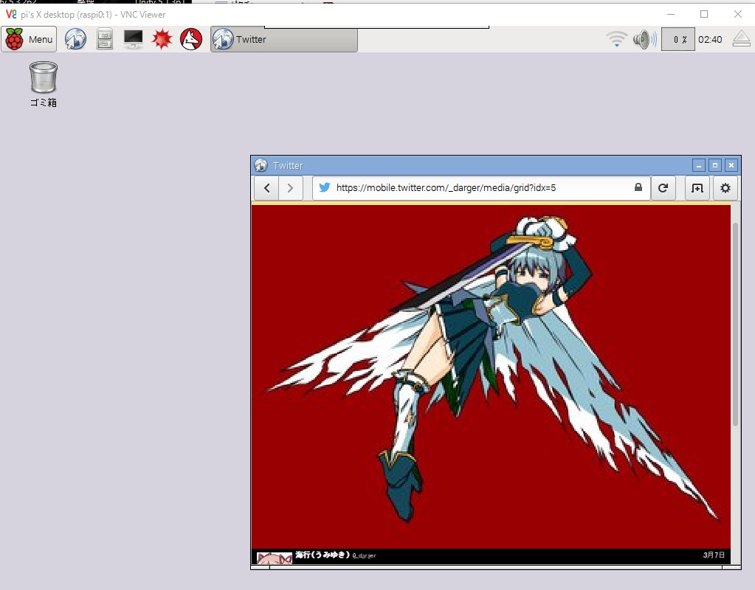Maximize the Twitter browser window
This screenshot has width=755, height=590.
[715, 165]
